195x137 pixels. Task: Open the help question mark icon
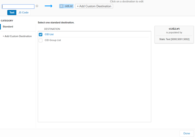click(x=37, y=6)
